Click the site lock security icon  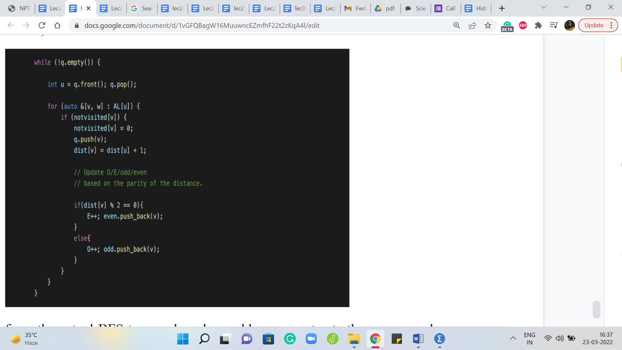click(x=77, y=25)
